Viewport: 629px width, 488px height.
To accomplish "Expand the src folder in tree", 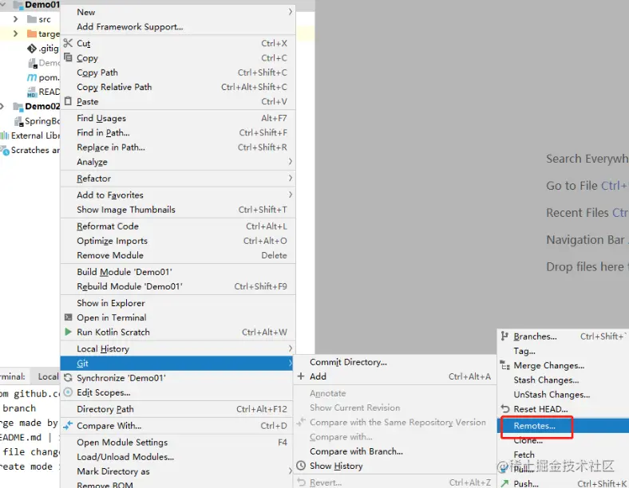I will [x=15, y=19].
